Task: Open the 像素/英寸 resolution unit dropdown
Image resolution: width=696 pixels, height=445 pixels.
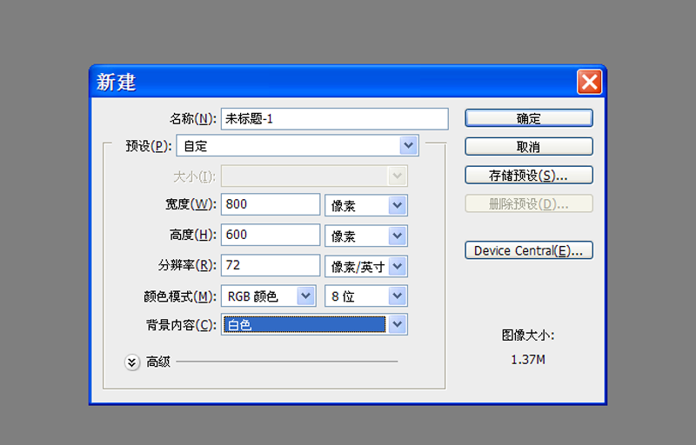Action: [x=366, y=266]
